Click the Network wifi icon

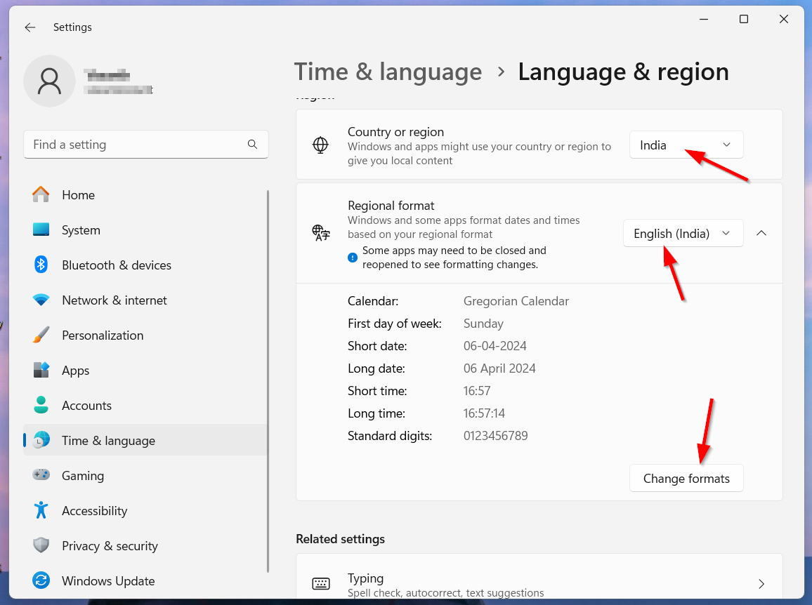(41, 300)
